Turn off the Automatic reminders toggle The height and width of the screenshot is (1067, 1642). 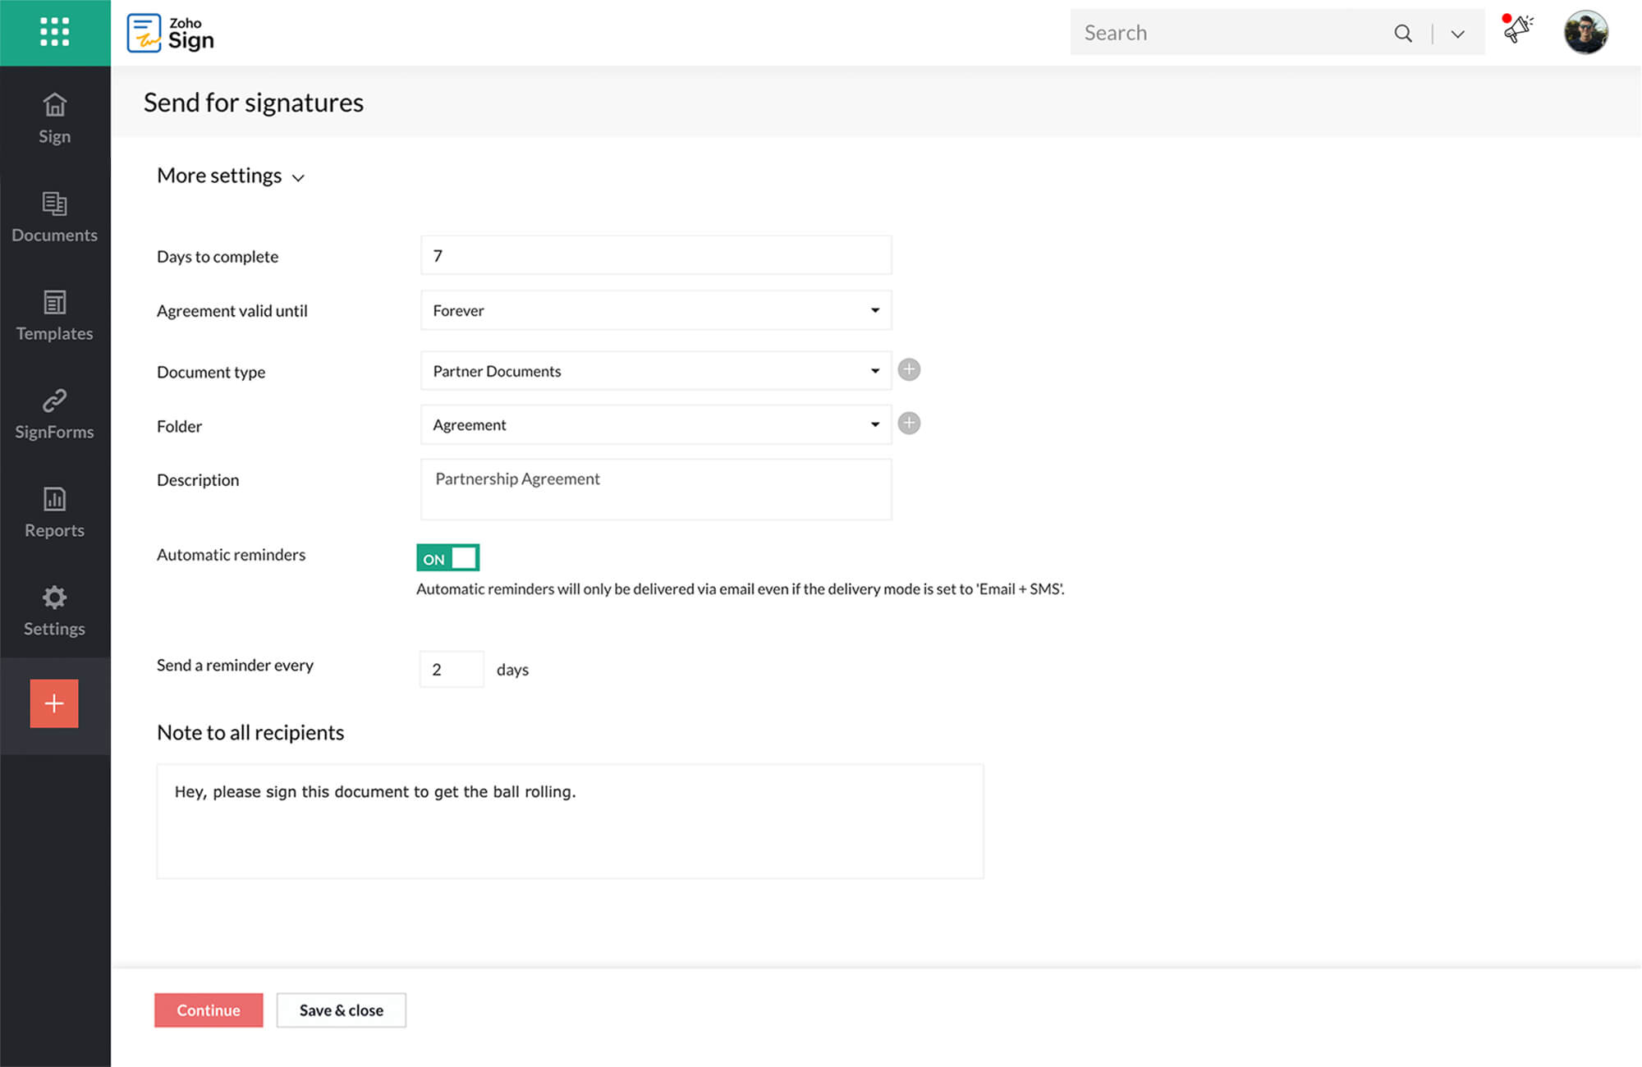pyautogui.click(x=447, y=558)
